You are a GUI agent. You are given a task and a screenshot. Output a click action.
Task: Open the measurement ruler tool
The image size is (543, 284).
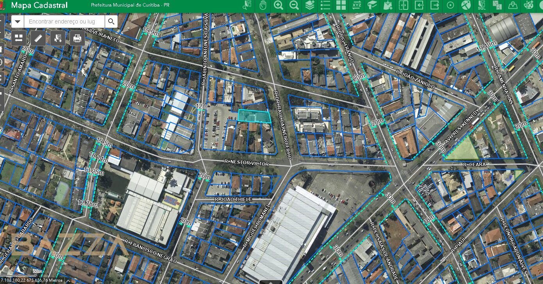click(x=38, y=38)
